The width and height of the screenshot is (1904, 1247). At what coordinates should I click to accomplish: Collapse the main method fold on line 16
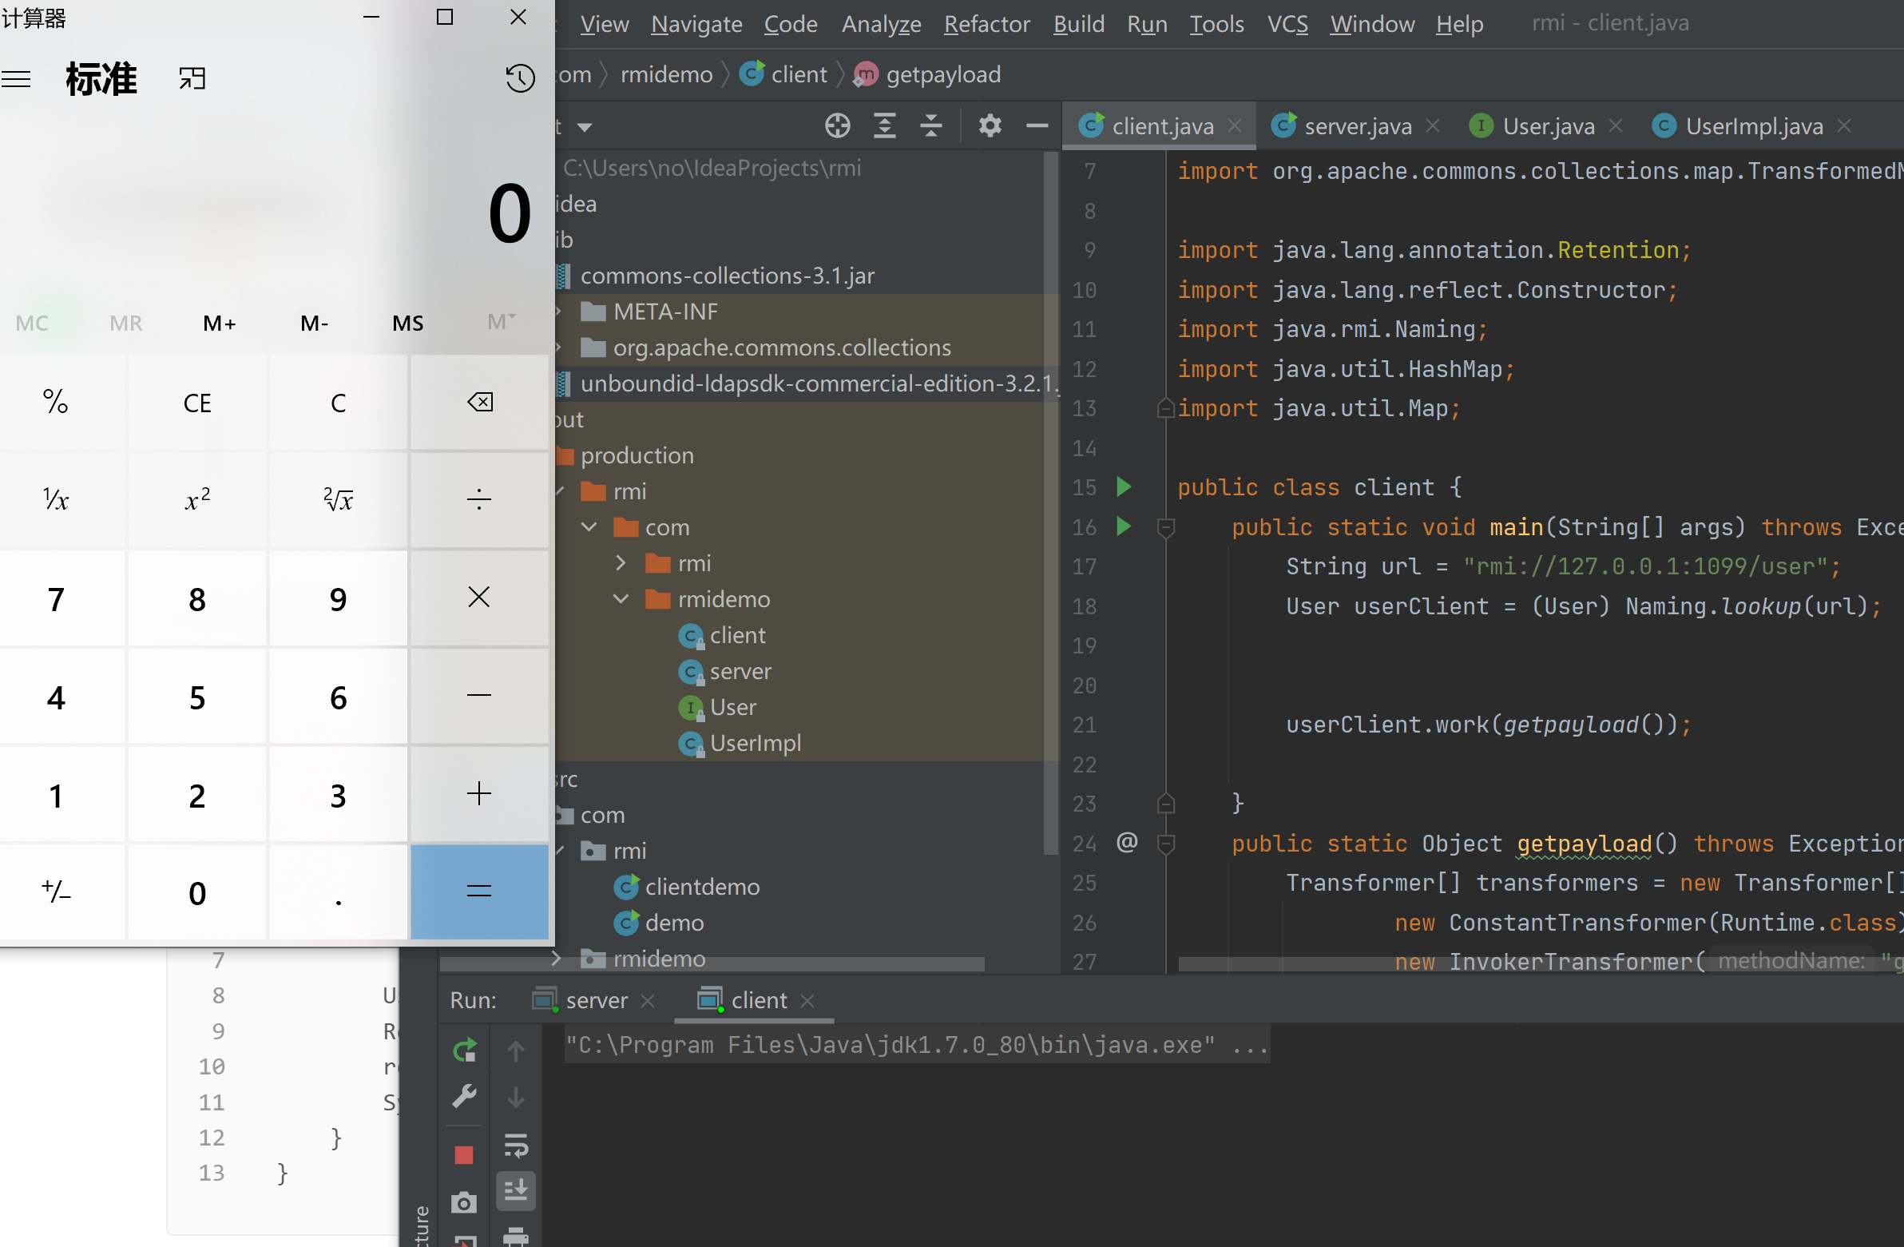point(1166,527)
